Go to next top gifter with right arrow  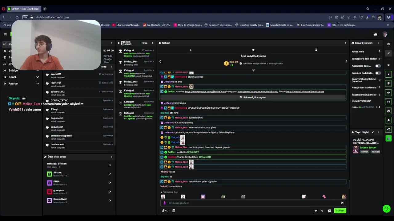tap(346, 61)
